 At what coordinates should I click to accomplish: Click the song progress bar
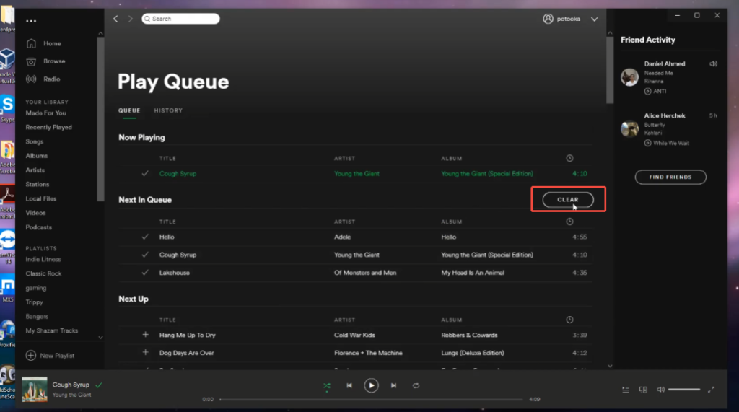coord(371,399)
